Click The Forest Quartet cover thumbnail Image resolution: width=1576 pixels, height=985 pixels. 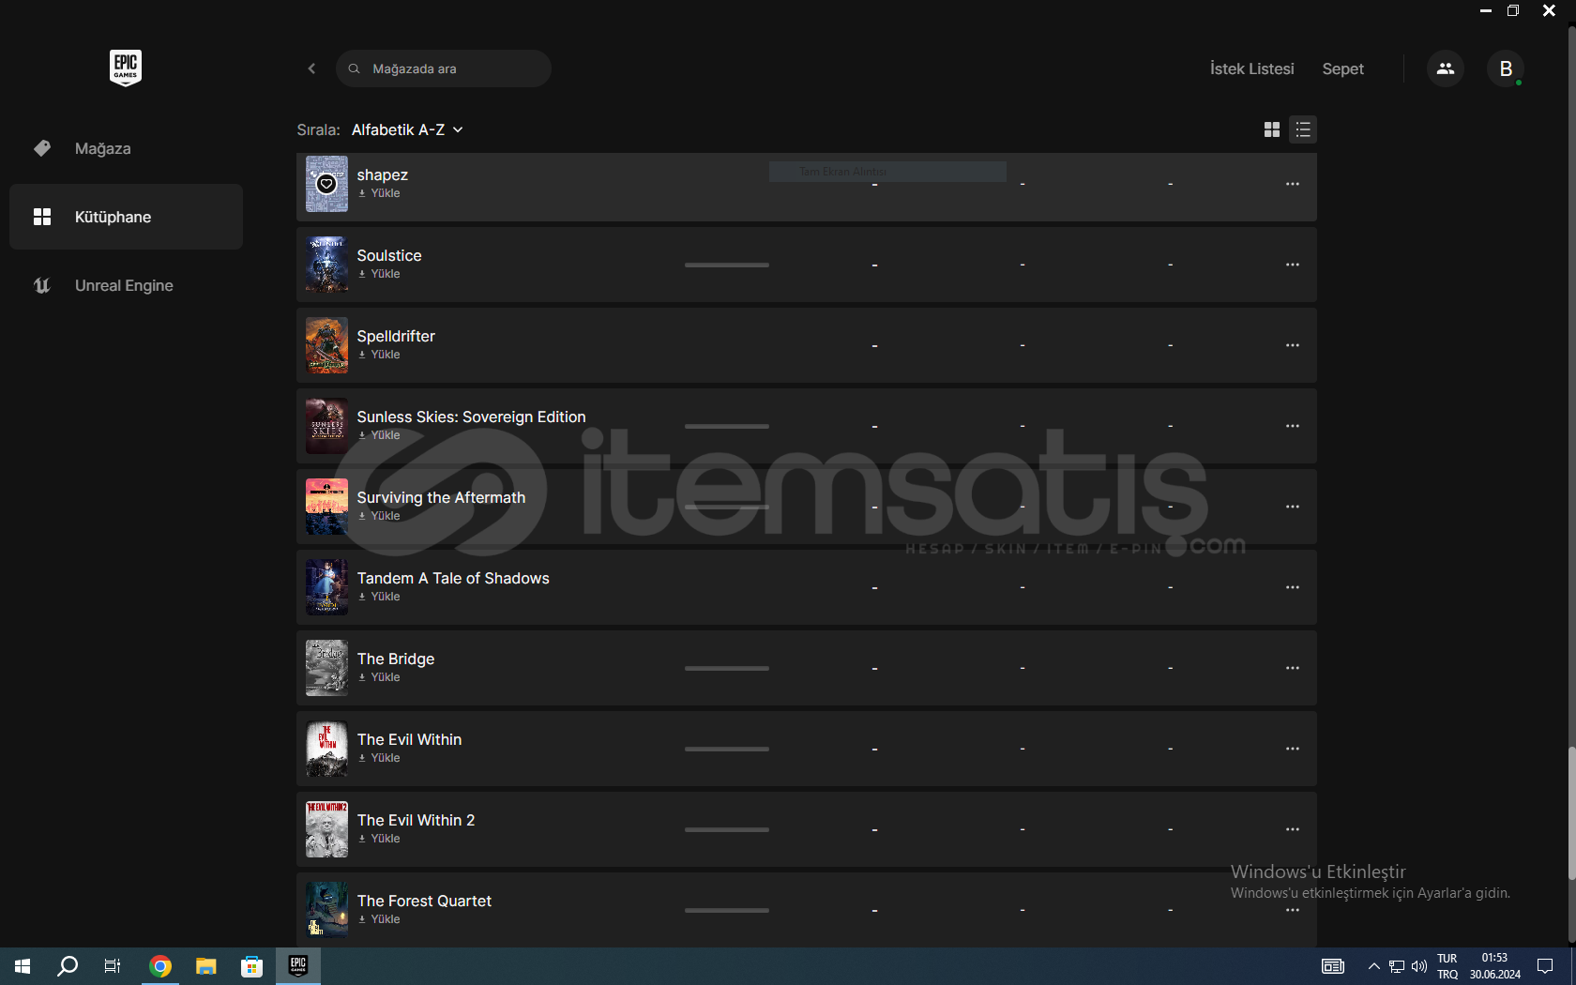coord(326,910)
